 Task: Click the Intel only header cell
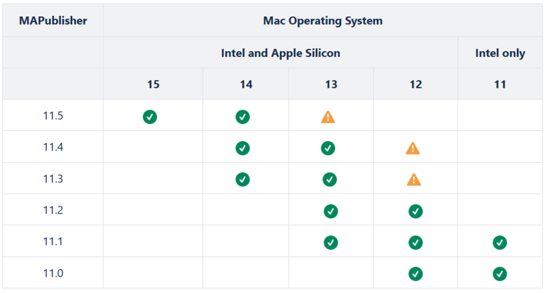click(x=500, y=53)
